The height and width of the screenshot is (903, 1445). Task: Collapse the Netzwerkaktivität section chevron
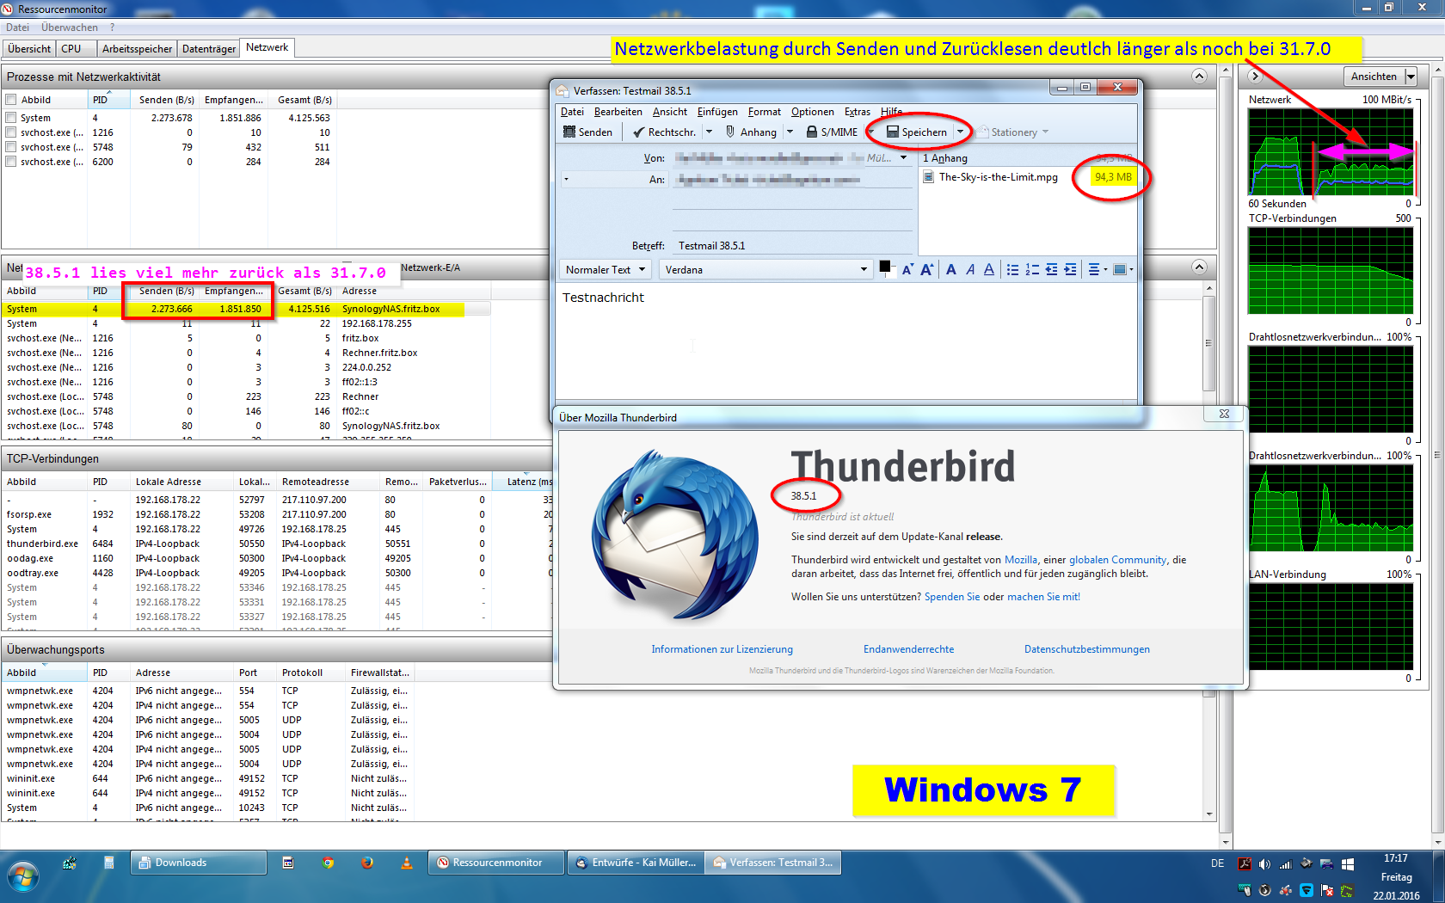click(x=1199, y=267)
